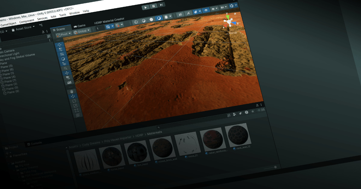Select the Move tool in the Scene overlay

pyautogui.click(x=72, y=96)
